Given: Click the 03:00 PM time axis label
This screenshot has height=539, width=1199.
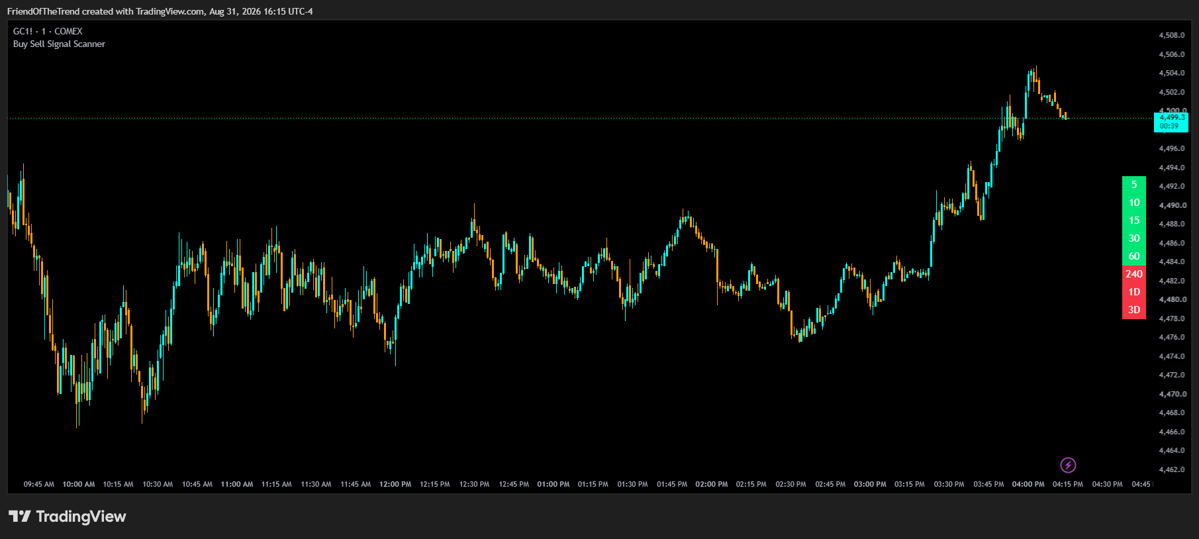Looking at the screenshot, I should pyautogui.click(x=870, y=484).
